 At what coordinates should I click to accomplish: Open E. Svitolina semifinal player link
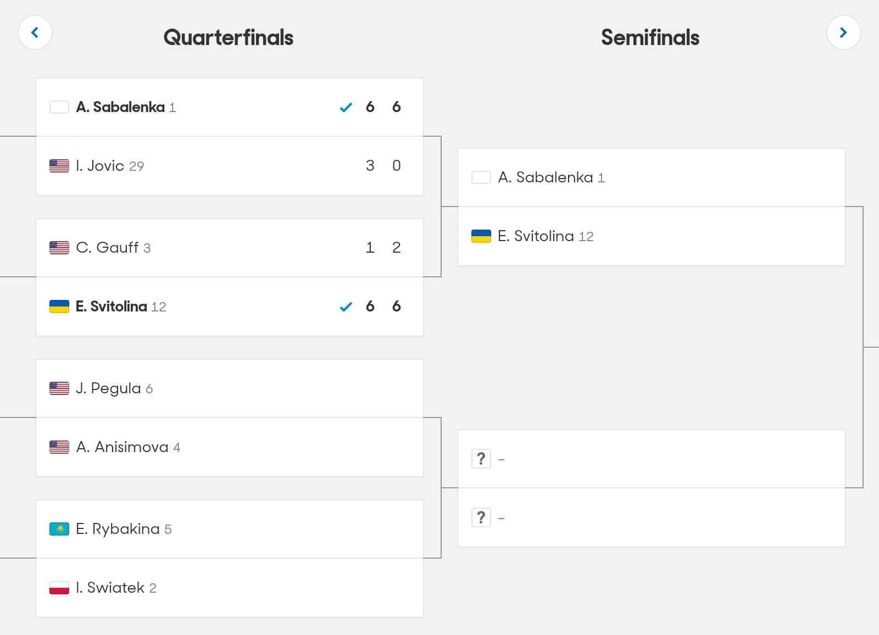pos(536,236)
